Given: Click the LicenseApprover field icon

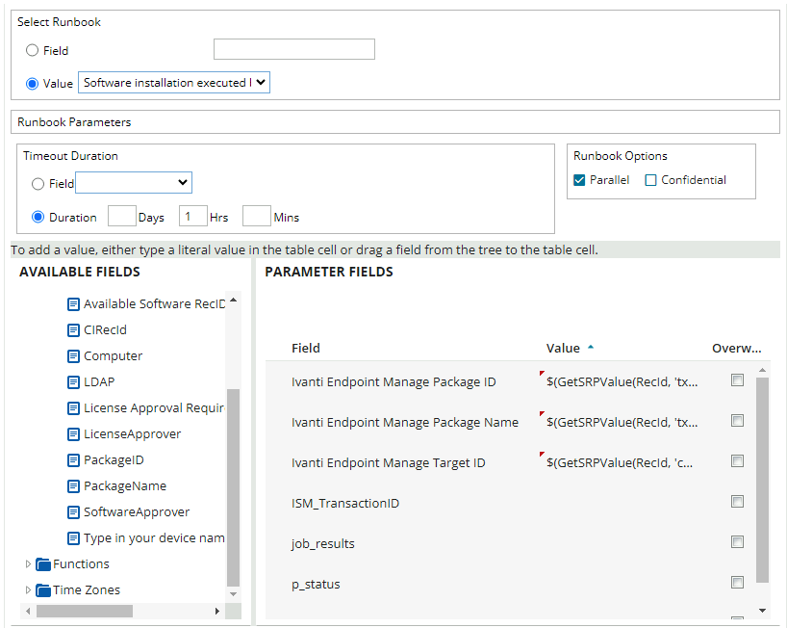Looking at the screenshot, I should click(x=73, y=434).
